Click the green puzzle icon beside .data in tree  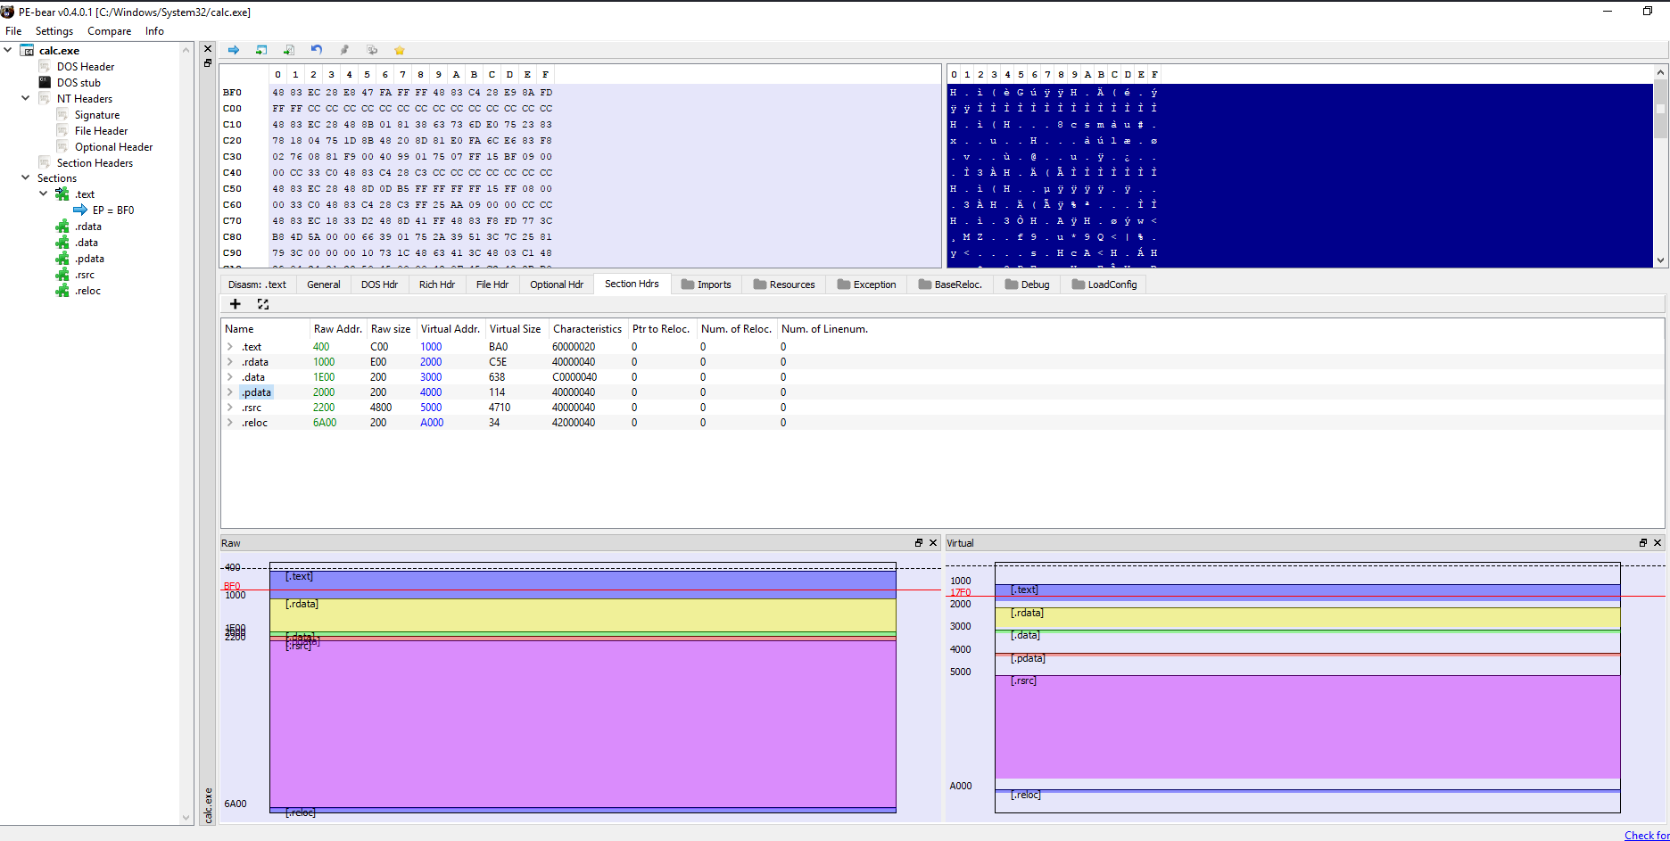pyautogui.click(x=62, y=243)
